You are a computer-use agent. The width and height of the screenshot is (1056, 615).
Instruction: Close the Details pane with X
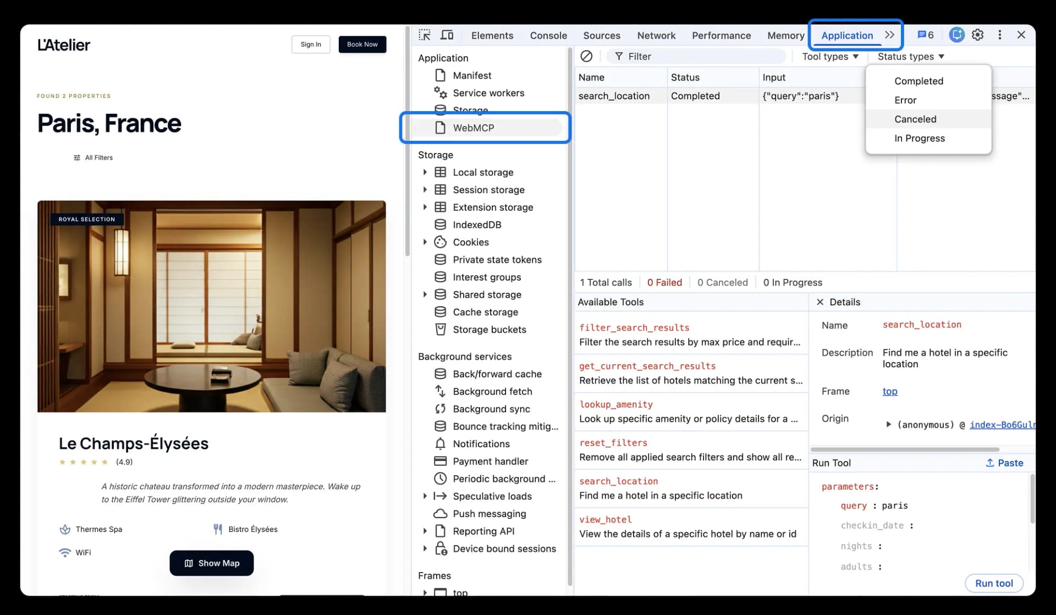coord(820,302)
